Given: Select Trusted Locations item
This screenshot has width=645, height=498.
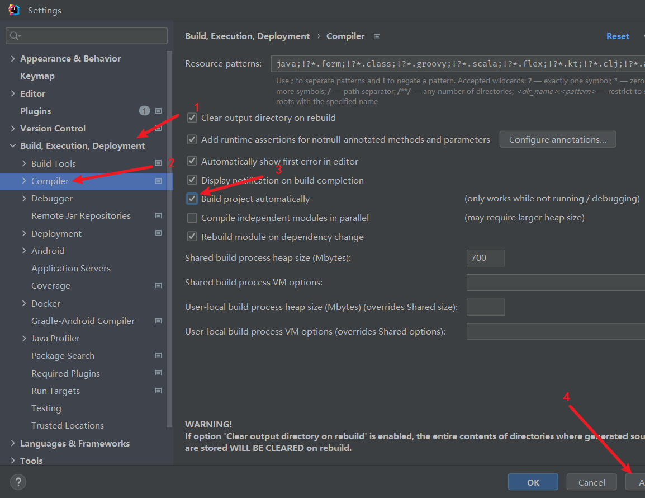Looking at the screenshot, I should 68,425.
